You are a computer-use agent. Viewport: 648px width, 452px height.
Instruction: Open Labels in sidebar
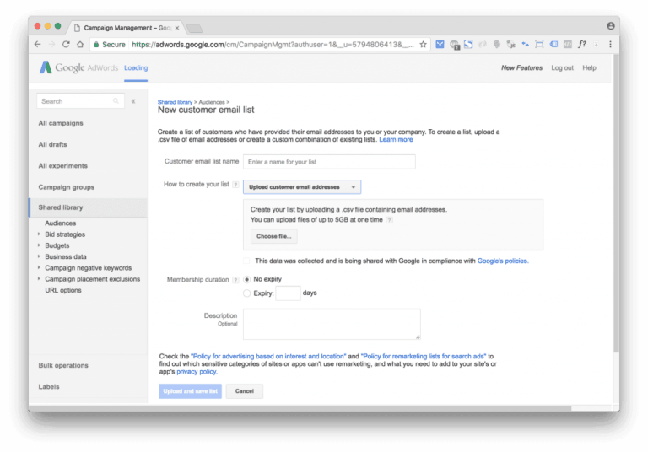49,387
